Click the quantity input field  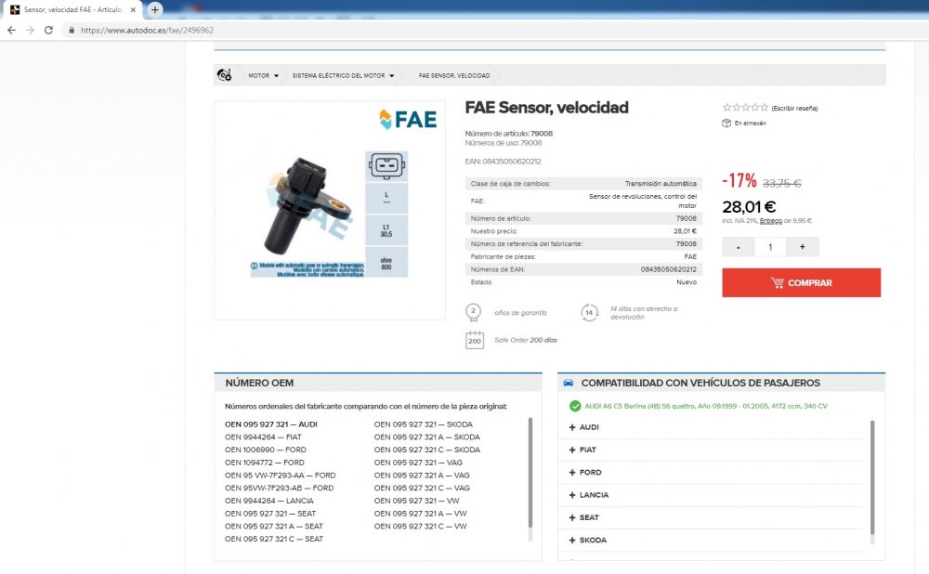pos(769,247)
